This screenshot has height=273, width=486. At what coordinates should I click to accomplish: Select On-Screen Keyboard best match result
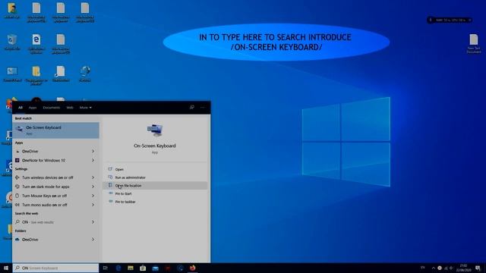pyautogui.click(x=55, y=130)
